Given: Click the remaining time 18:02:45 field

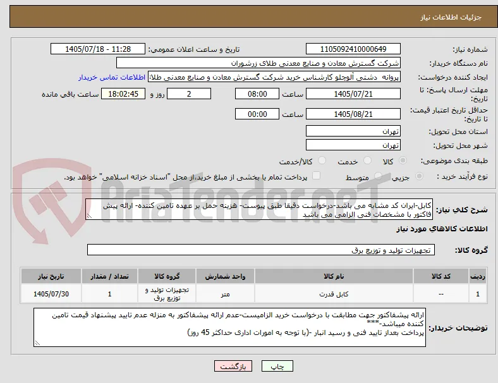Looking at the screenshot, I should click(x=123, y=94).
